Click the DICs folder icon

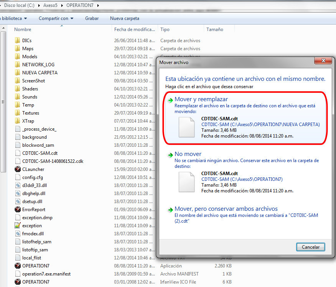click(18, 41)
